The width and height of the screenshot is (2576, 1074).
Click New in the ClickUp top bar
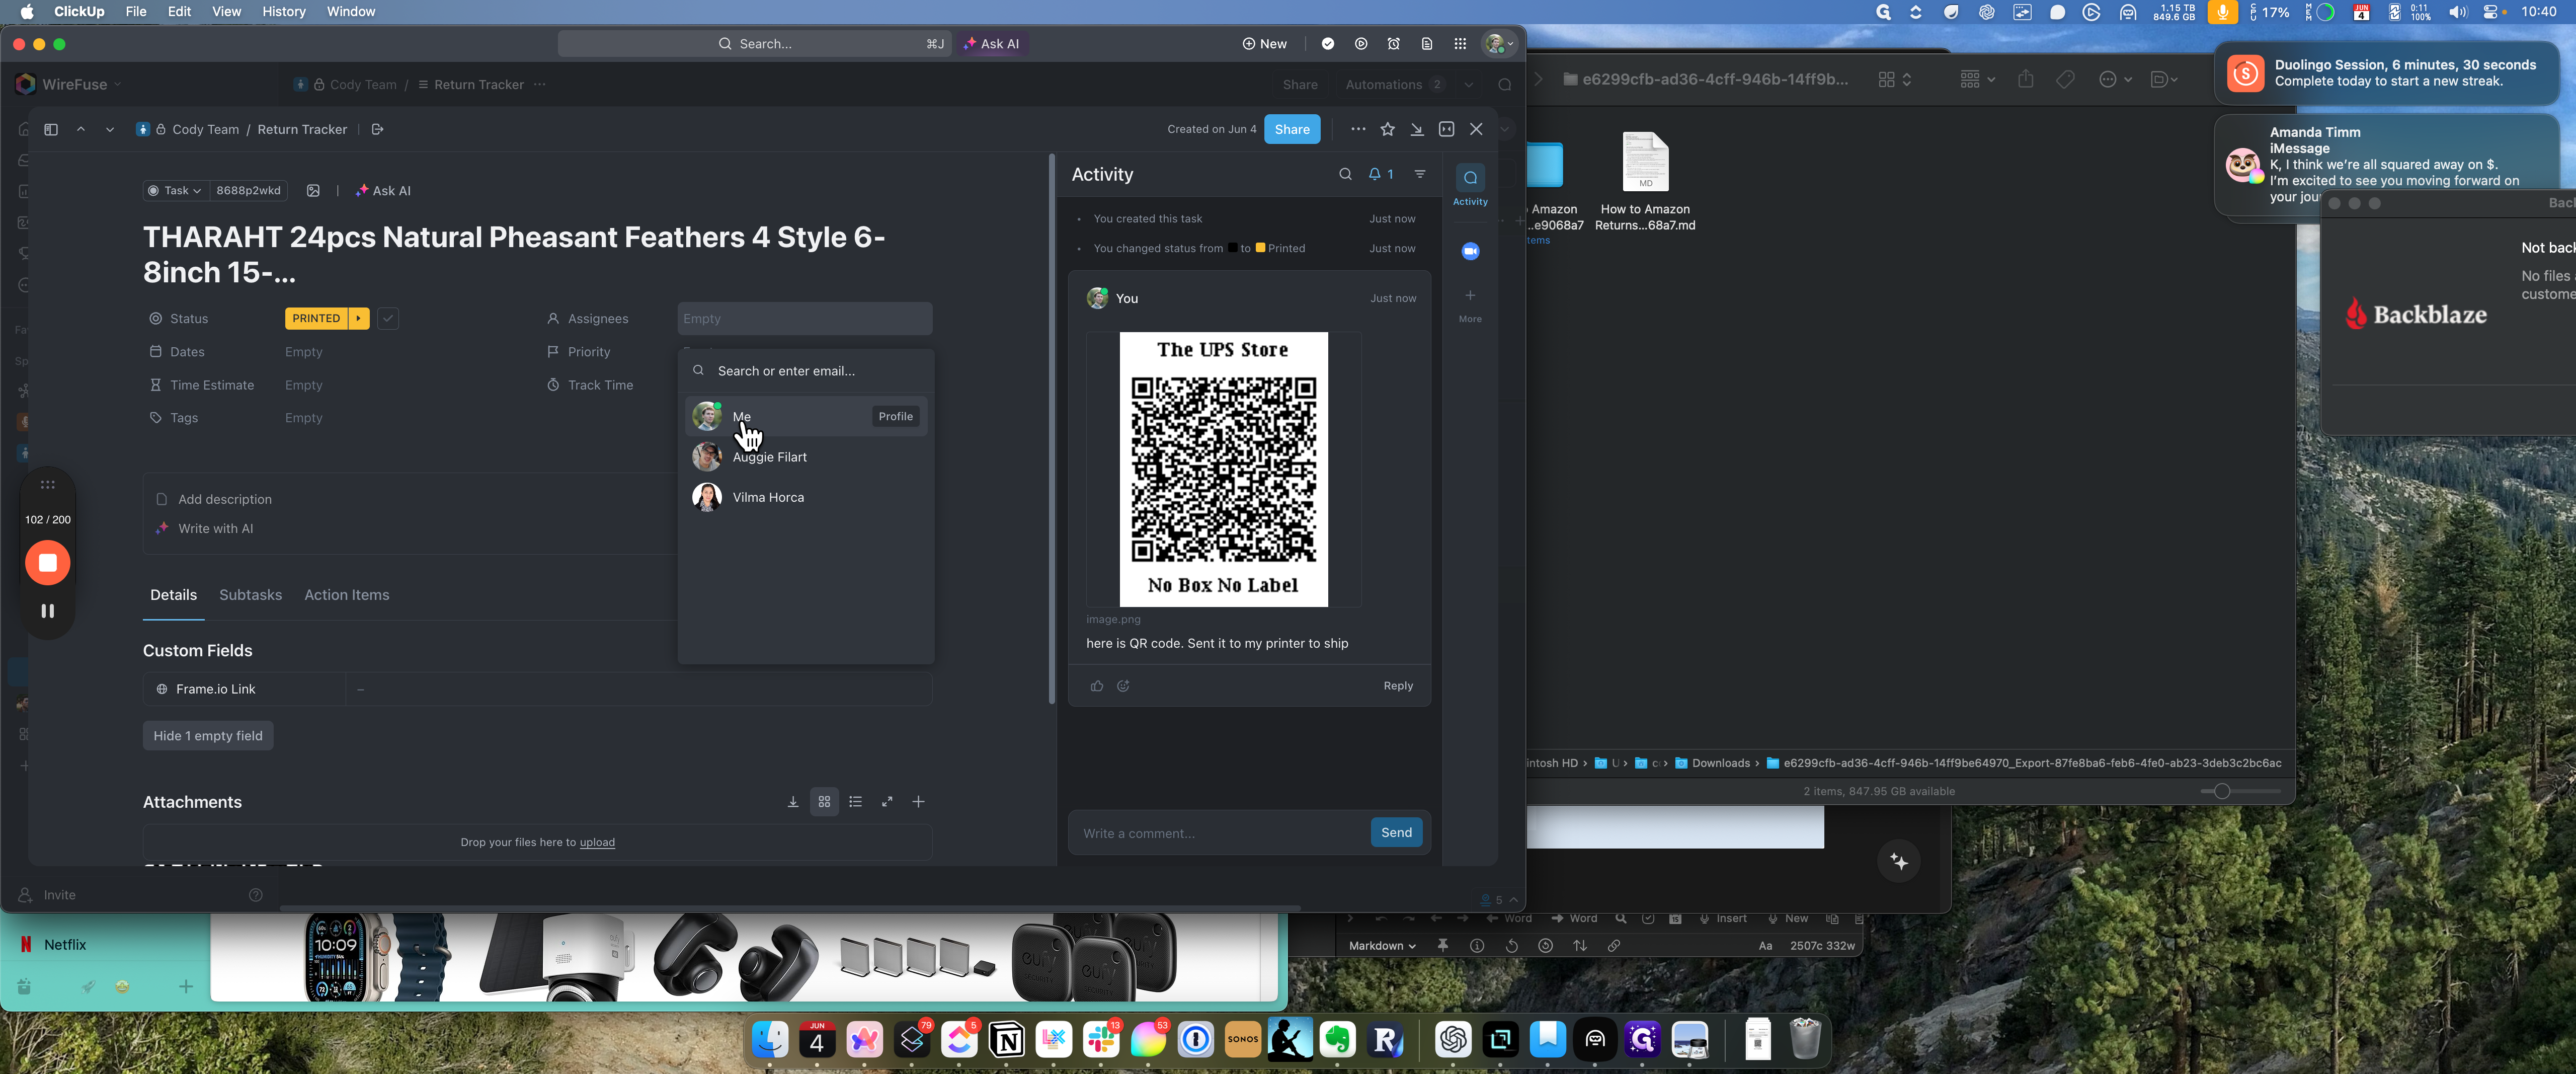(x=1264, y=44)
